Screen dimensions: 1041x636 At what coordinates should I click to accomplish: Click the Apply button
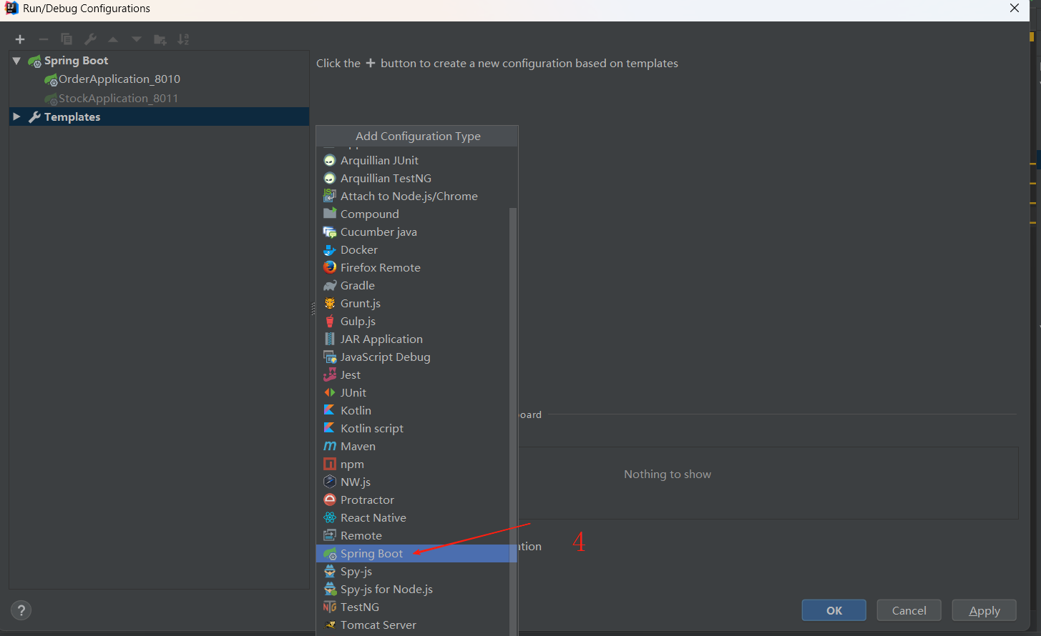point(984,610)
